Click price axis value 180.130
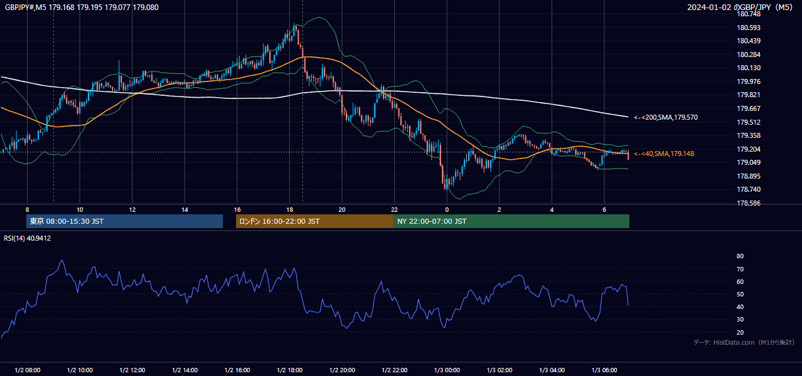Viewport: 802px width, 376px height. (749, 68)
